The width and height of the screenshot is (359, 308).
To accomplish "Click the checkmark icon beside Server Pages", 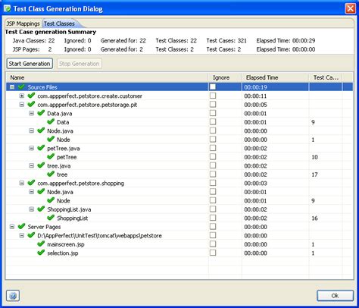I will [21, 227].
